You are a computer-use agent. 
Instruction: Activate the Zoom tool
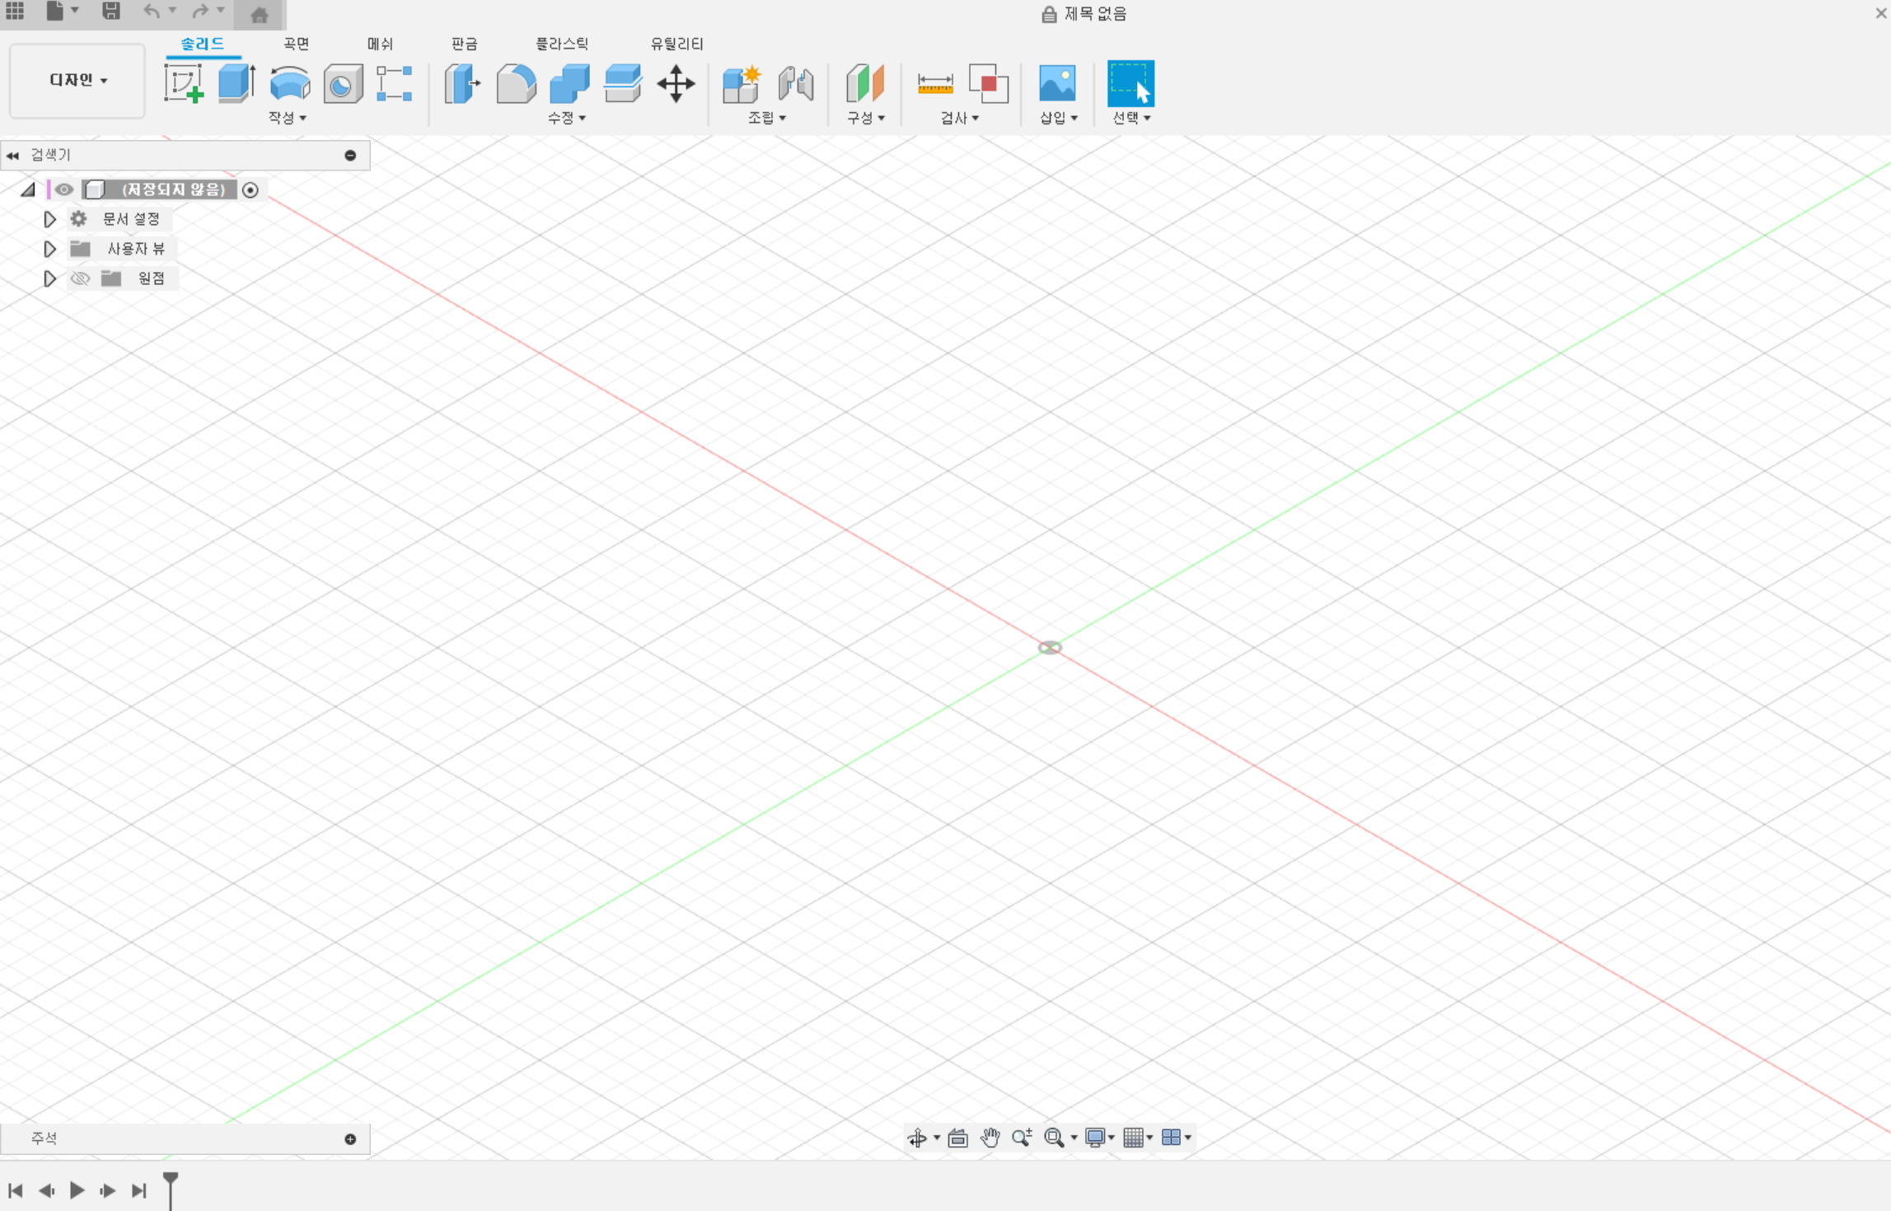pos(1022,1138)
